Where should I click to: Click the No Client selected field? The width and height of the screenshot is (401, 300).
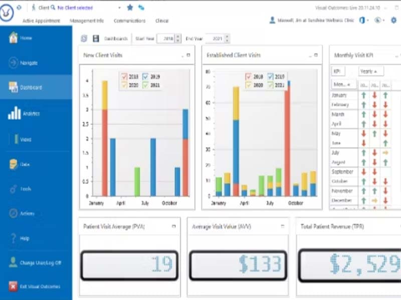(75, 8)
